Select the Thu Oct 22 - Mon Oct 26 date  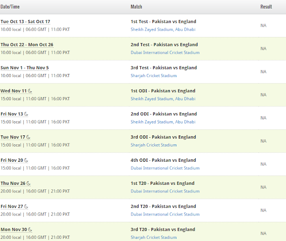pos(27,45)
